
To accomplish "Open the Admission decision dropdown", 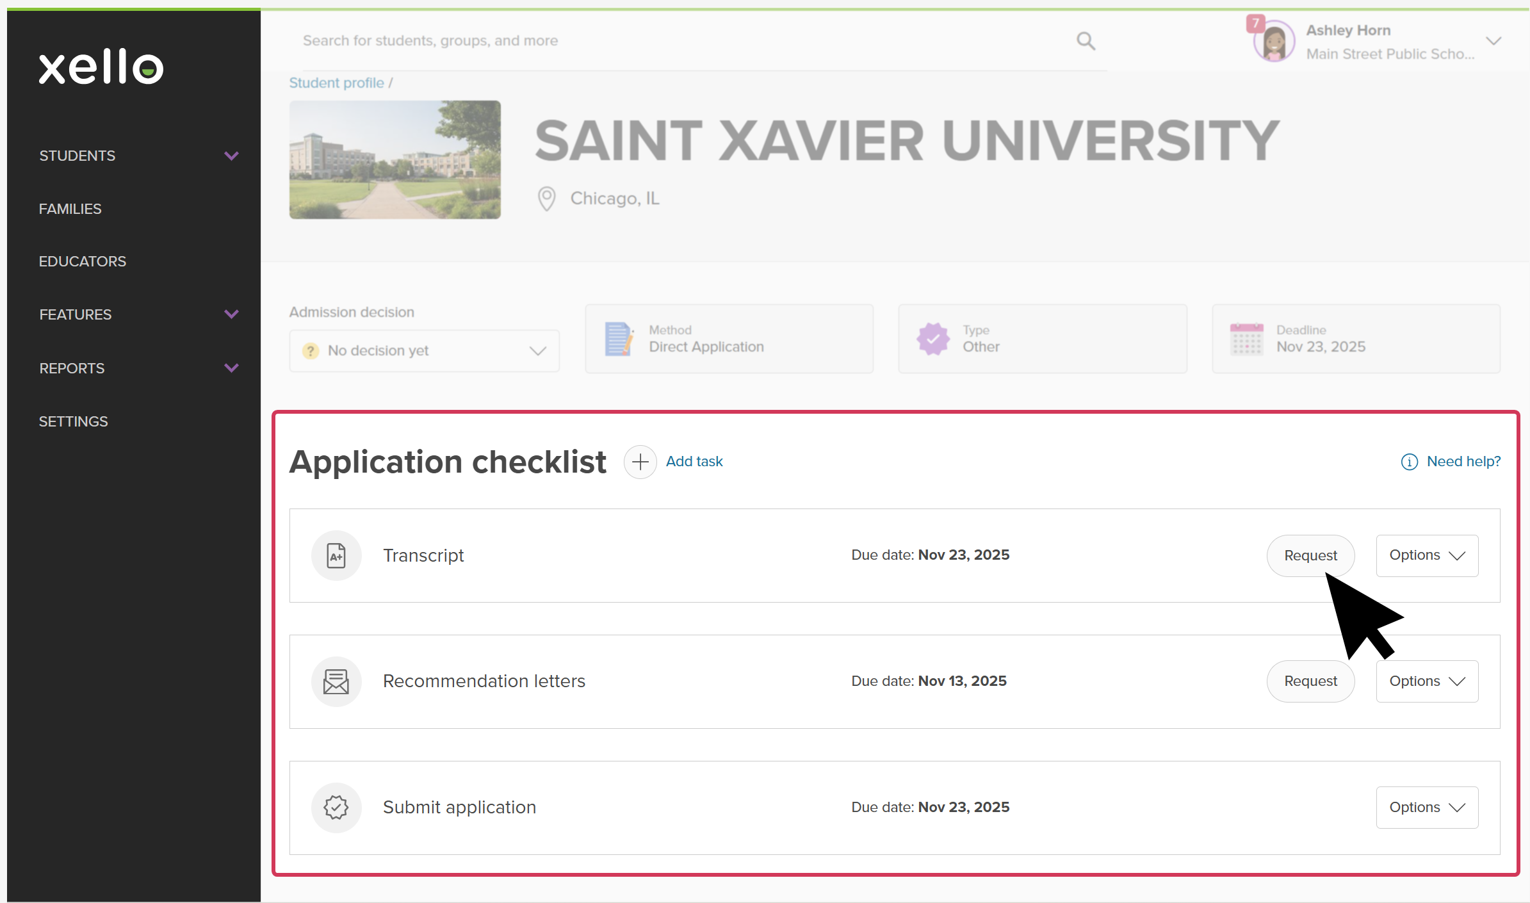I will coord(424,351).
